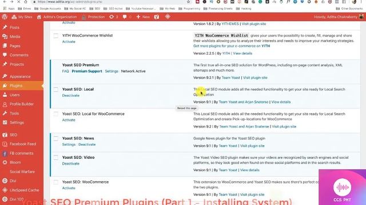
Task: Open My Sites in admin bar
Action: (22, 17)
